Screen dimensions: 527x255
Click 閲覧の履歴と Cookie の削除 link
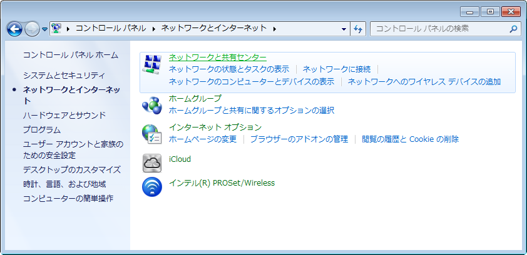411,139
